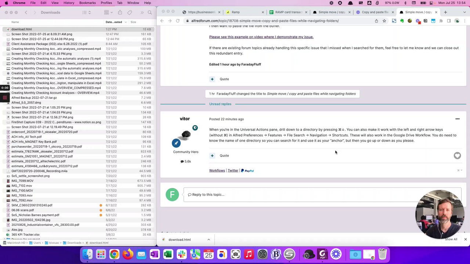The image size is (470, 264).
Task: Open options menu on vitor's post
Action: [x=458, y=119]
